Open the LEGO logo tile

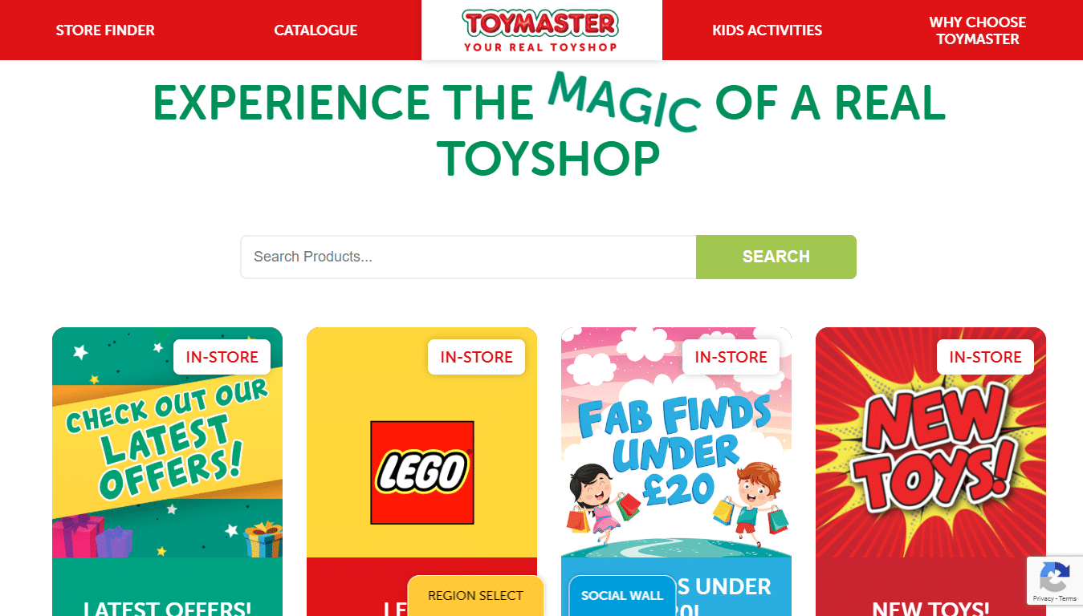click(421, 472)
